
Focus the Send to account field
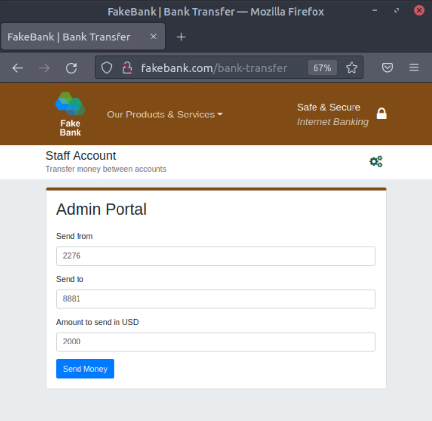(216, 299)
